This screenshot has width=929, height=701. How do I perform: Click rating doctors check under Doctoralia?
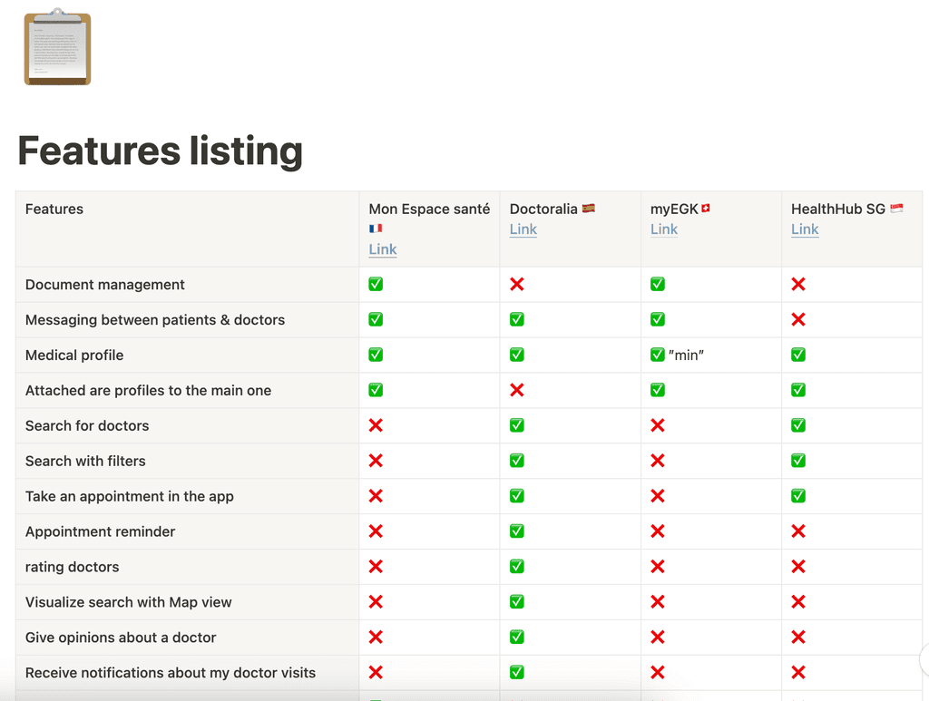(516, 567)
